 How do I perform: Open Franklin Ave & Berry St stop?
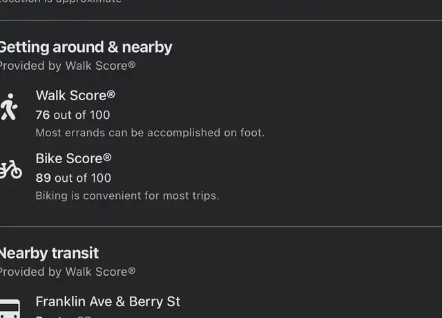click(x=108, y=301)
